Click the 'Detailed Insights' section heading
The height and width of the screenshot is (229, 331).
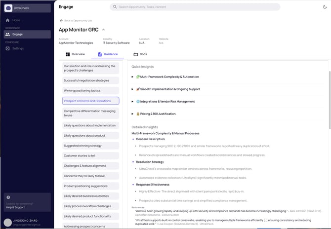click(x=145, y=127)
